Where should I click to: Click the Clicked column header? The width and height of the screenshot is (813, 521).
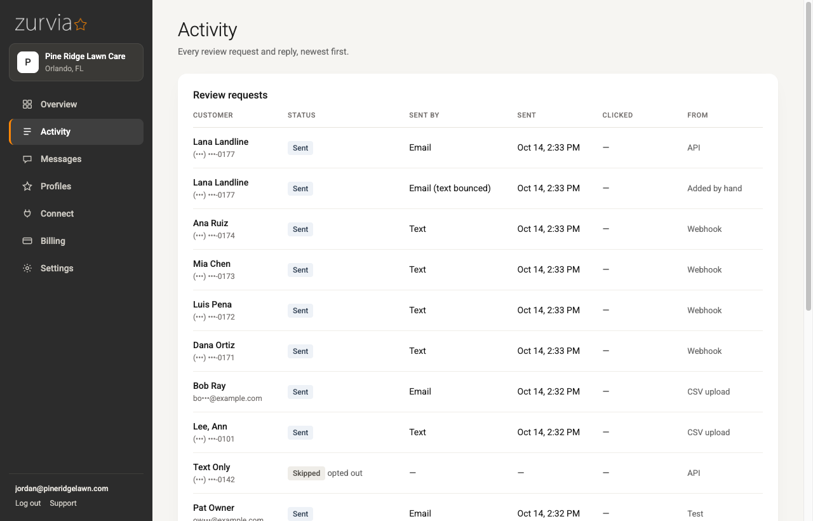coord(617,115)
